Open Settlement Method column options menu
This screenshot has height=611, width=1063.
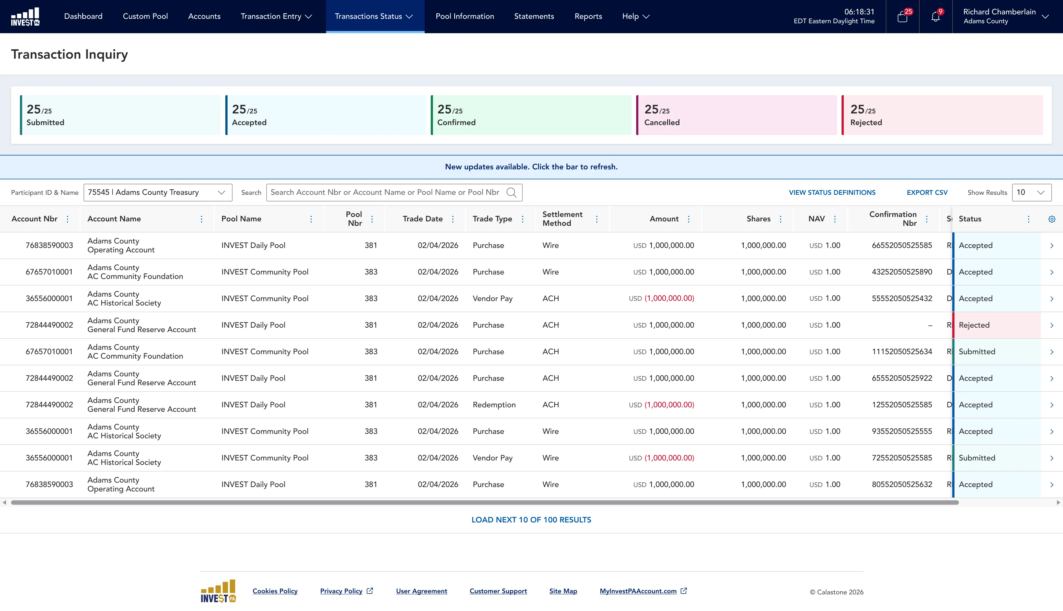point(597,219)
